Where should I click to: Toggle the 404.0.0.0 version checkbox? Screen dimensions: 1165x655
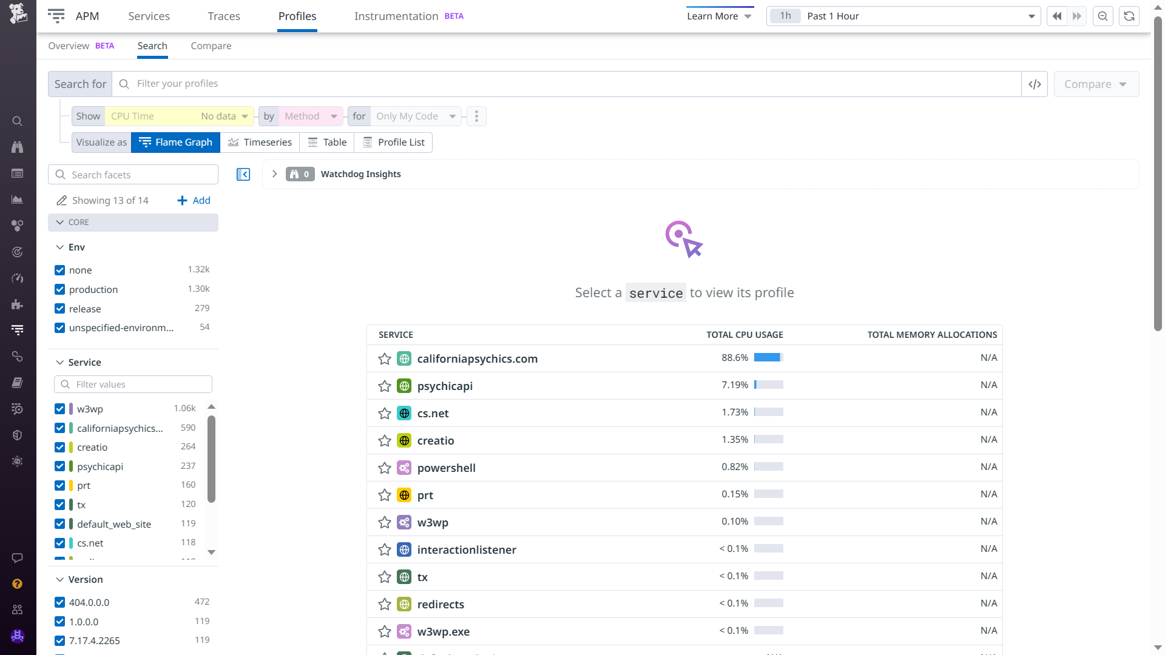60,602
